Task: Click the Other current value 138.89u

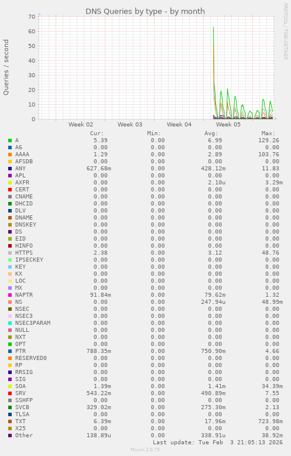Action: coord(98,436)
